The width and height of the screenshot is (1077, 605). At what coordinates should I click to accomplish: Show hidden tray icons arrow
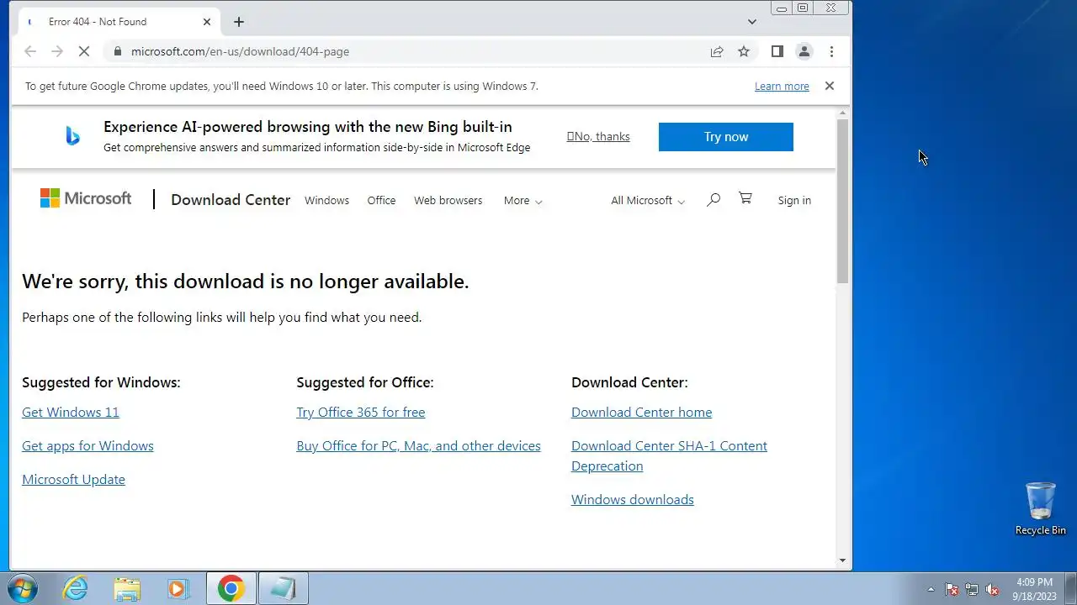[931, 589]
